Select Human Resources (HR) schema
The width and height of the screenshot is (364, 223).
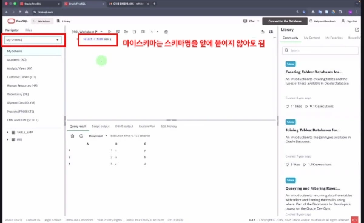tap(33, 85)
